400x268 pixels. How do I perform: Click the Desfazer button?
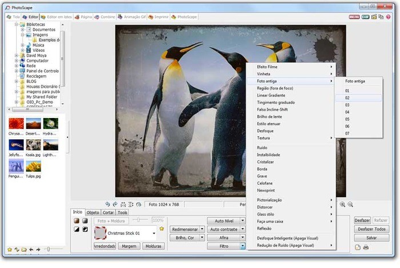click(362, 221)
